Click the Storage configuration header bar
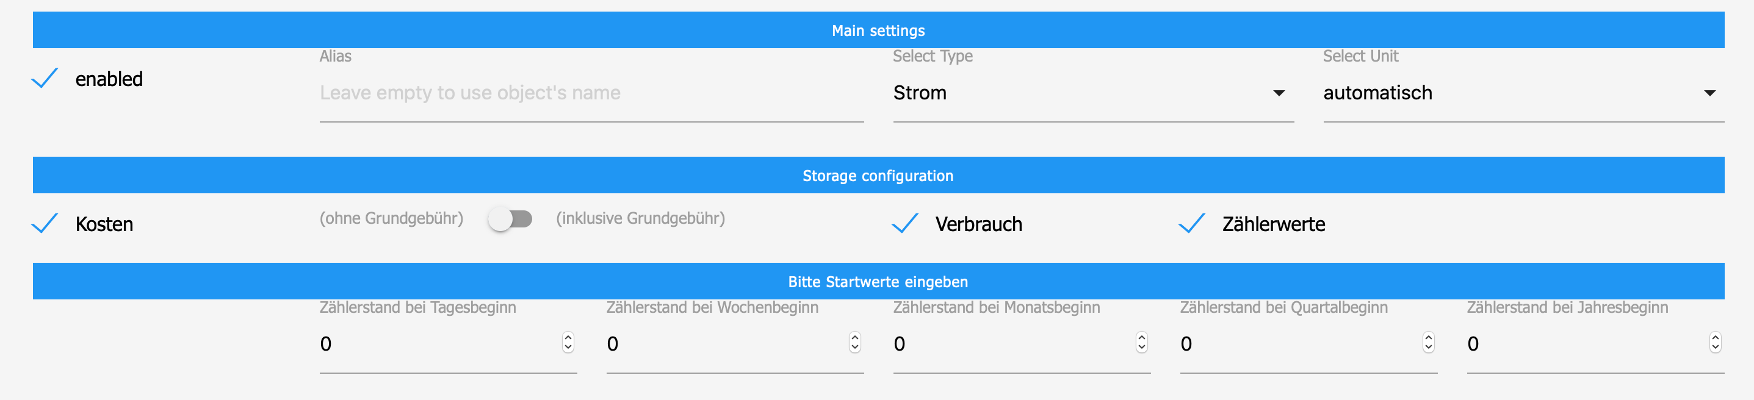This screenshot has height=400, width=1754. click(x=878, y=176)
